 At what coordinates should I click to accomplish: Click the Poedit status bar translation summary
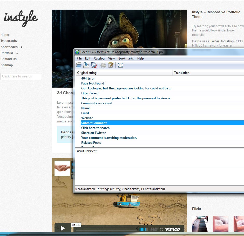coord(120,189)
